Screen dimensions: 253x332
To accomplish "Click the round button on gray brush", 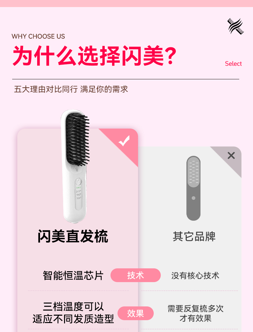I will [x=193, y=198].
